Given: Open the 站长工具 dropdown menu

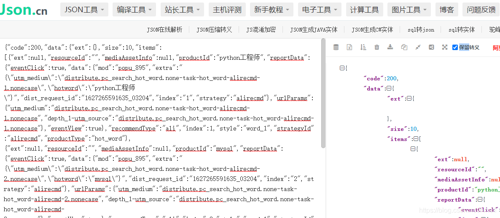Looking at the screenshot, I should tap(183, 10).
